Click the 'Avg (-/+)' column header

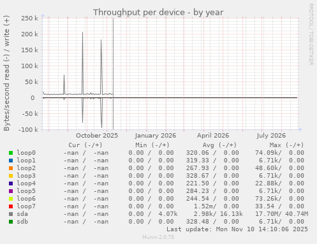(219, 145)
